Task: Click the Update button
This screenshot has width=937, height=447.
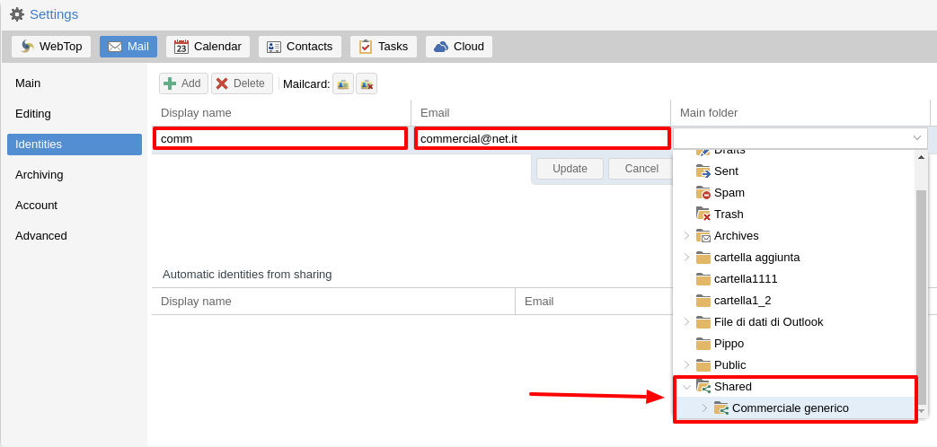Action: click(570, 168)
